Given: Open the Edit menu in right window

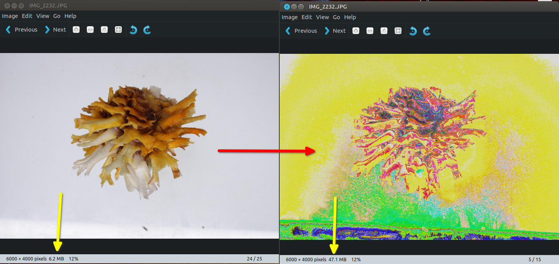Looking at the screenshot, I should [x=307, y=17].
